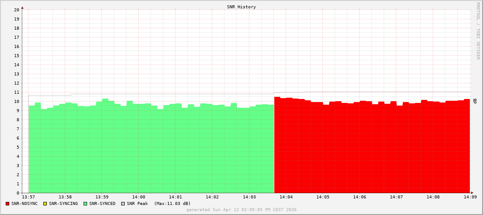Click the generated timestamp footer text
The image size is (483, 215).
[241, 210]
